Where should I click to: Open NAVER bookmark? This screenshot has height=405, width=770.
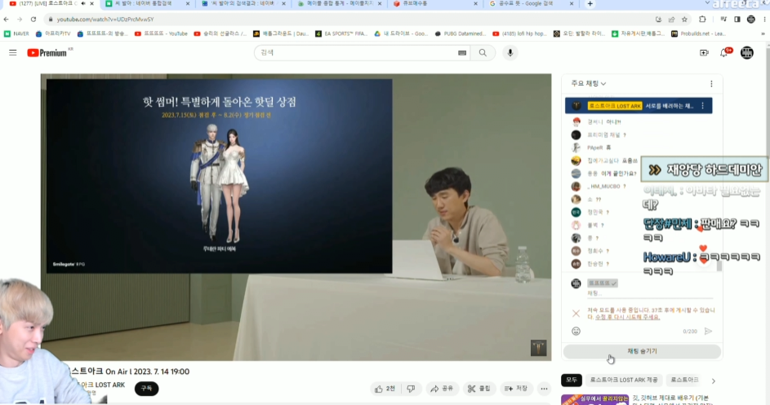16,33
